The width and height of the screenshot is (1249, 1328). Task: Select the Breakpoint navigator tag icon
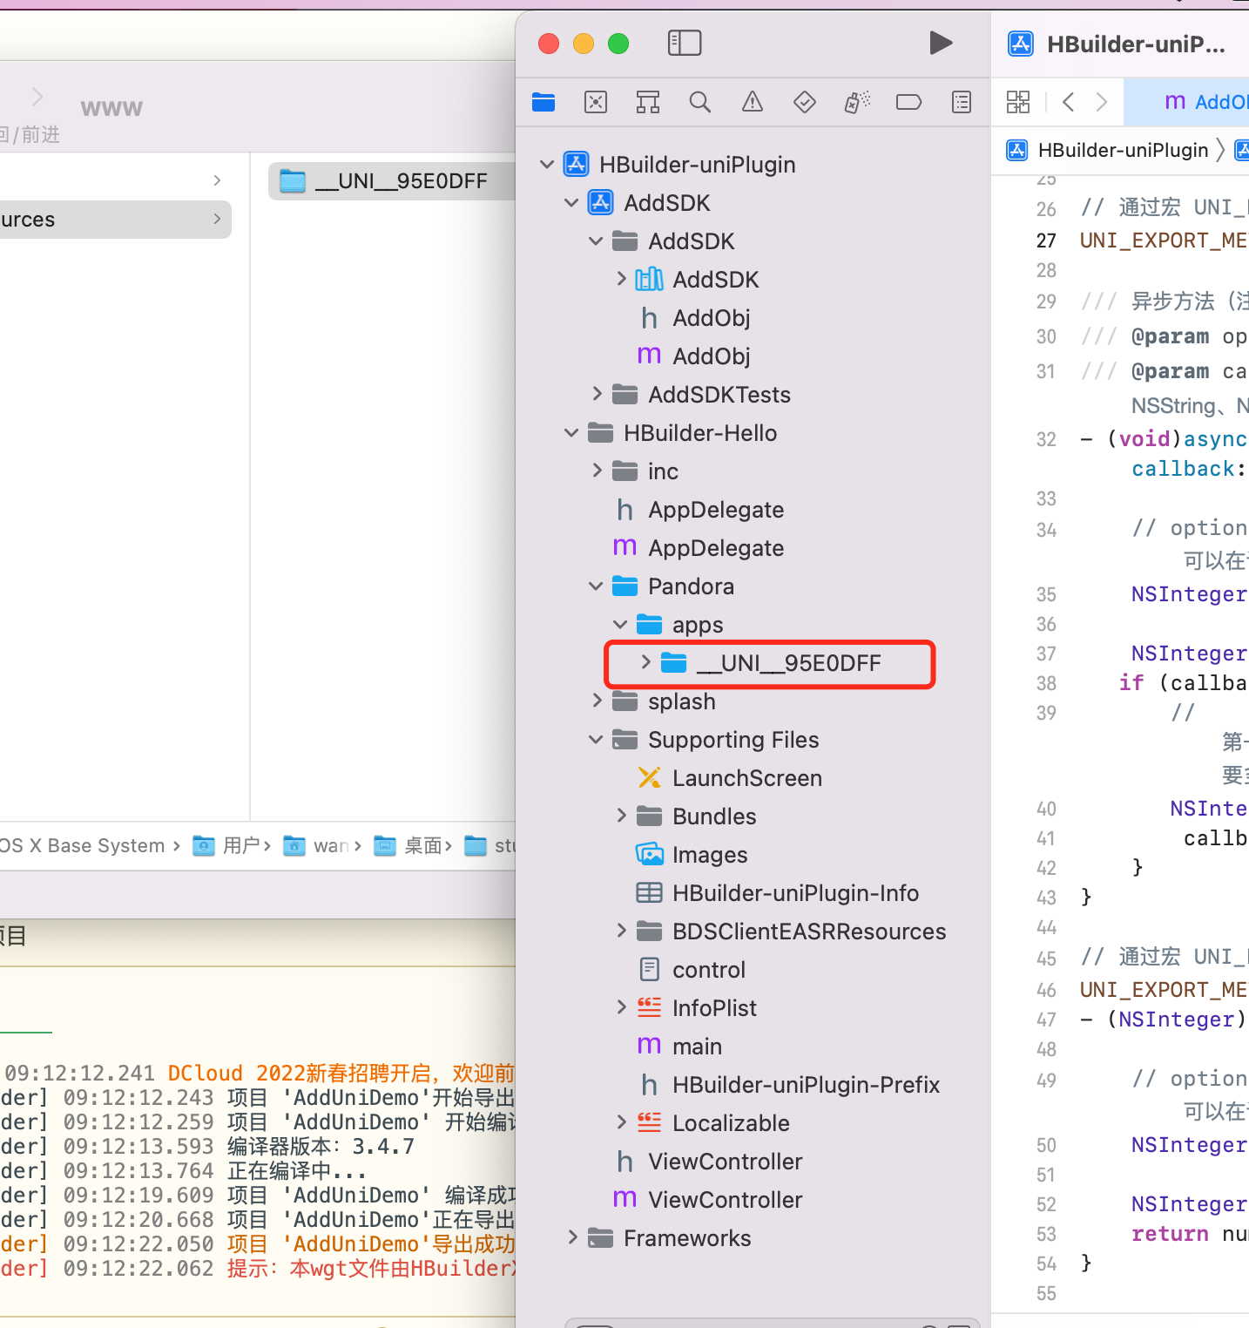908,102
